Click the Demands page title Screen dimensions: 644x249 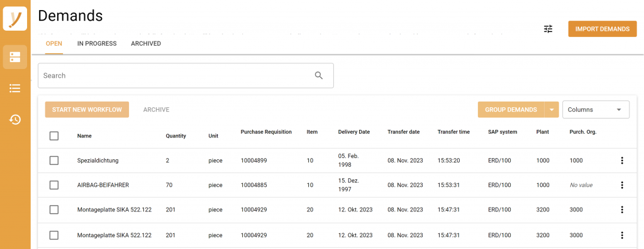pos(70,16)
